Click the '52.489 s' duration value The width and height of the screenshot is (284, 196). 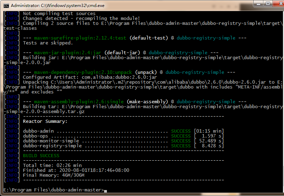click(210, 141)
